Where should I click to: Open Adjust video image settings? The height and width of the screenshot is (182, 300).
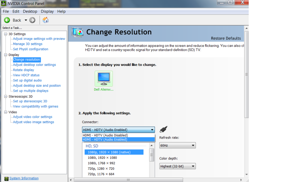(33, 122)
